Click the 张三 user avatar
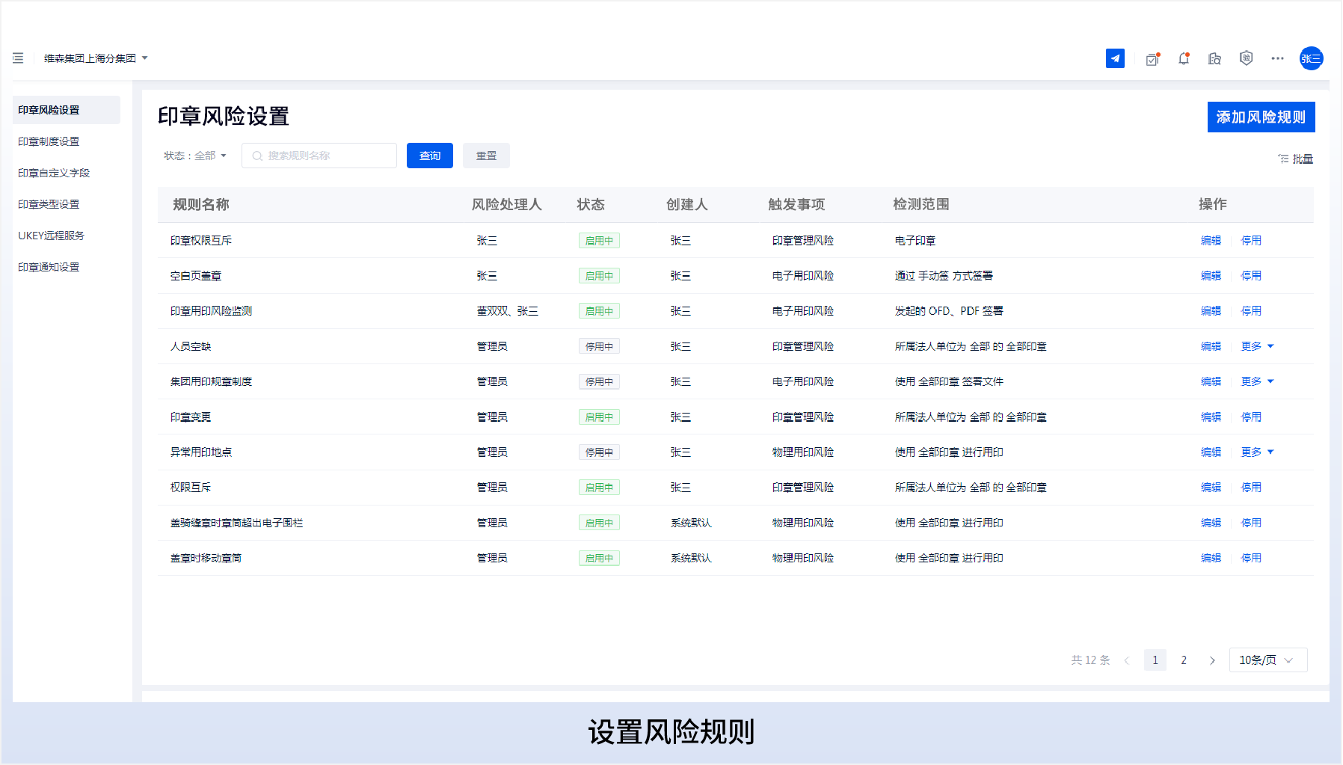The image size is (1343, 765). click(x=1311, y=58)
